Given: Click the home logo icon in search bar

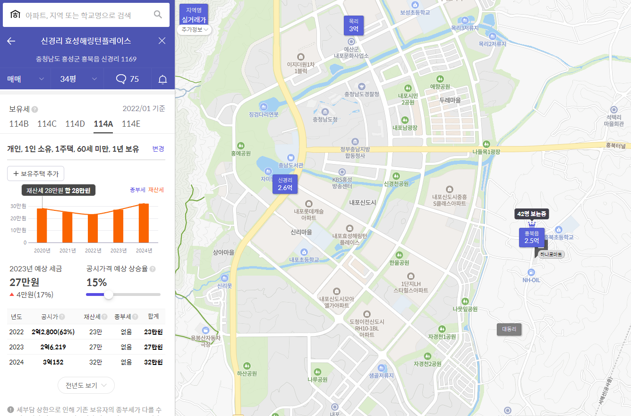Looking at the screenshot, I should [x=16, y=15].
